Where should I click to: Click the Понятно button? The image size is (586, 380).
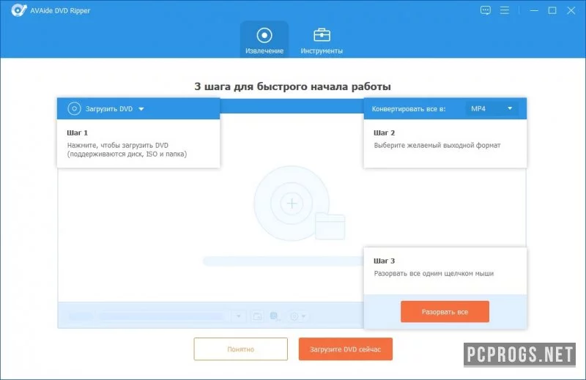[241, 349]
